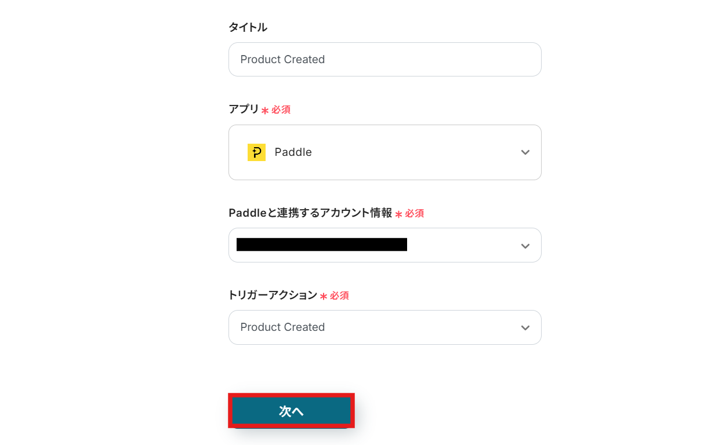This screenshot has width=722, height=445.
Task: Click the chevron arrow in the trigger action field
Action: click(x=525, y=328)
